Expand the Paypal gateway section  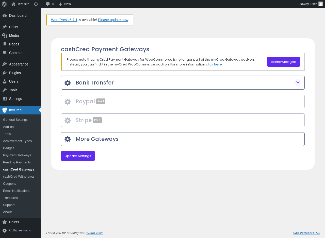tap(183, 101)
